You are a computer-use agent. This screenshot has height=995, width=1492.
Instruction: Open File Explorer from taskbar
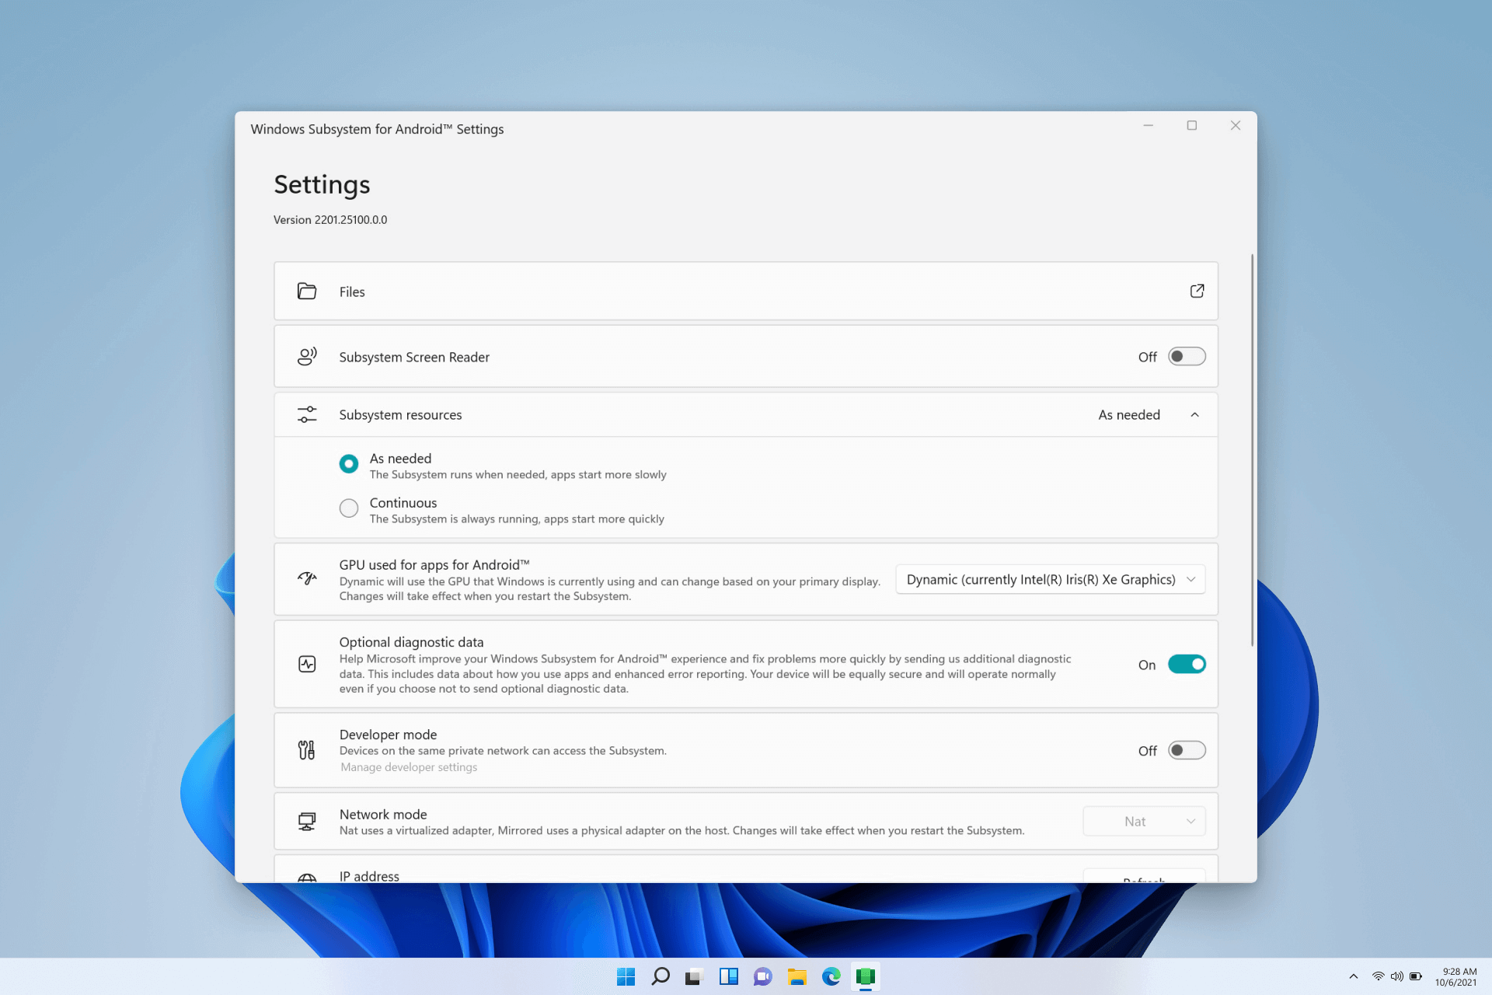[797, 976]
